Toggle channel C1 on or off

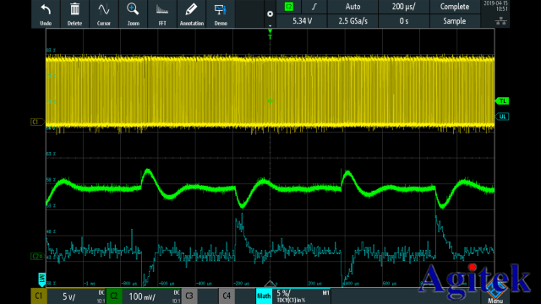(x=39, y=296)
